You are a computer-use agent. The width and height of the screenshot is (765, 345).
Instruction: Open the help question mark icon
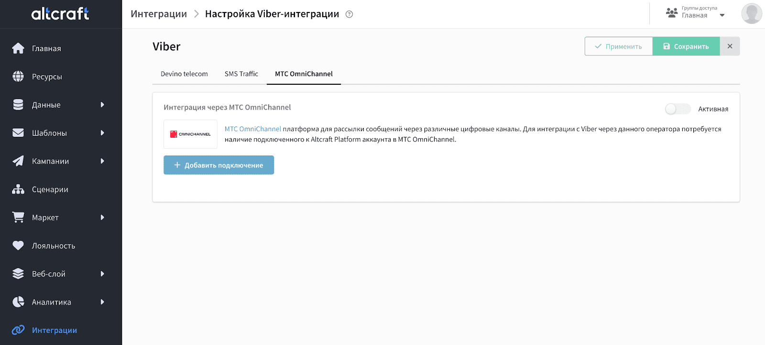(x=349, y=14)
